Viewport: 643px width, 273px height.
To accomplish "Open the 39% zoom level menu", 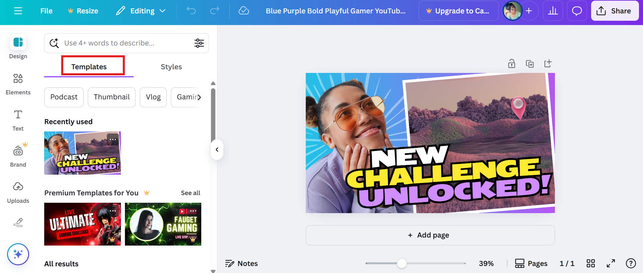I will [x=486, y=264].
